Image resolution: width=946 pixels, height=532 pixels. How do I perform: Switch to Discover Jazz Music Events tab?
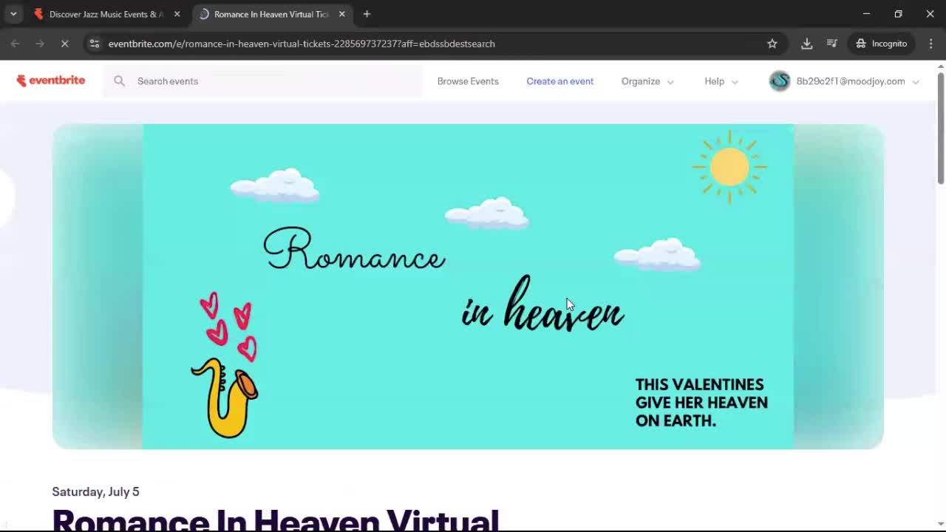[x=106, y=14]
